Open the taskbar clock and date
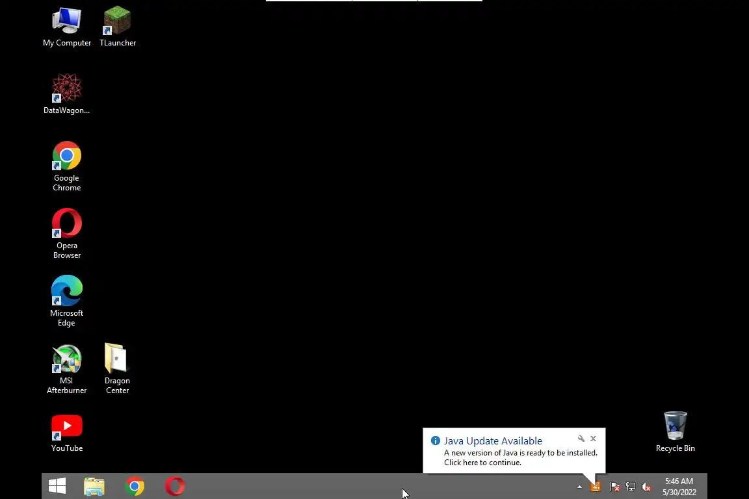This screenshot has width=749, height=499. click(x=679, y=487)
